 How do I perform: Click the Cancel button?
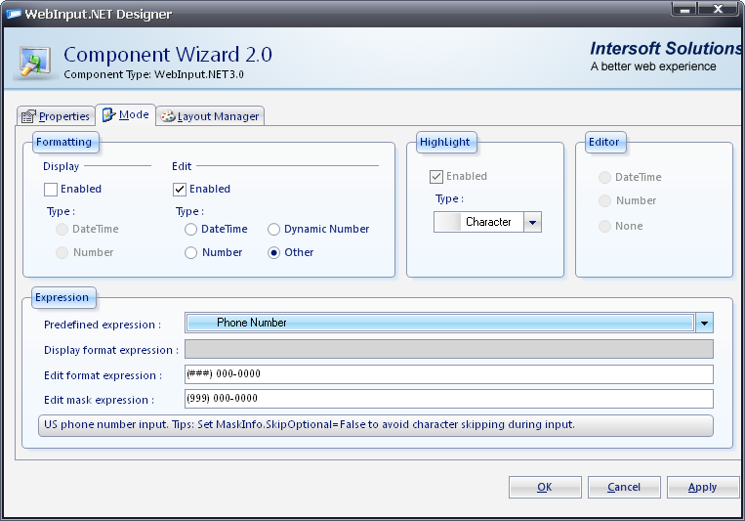624,487
